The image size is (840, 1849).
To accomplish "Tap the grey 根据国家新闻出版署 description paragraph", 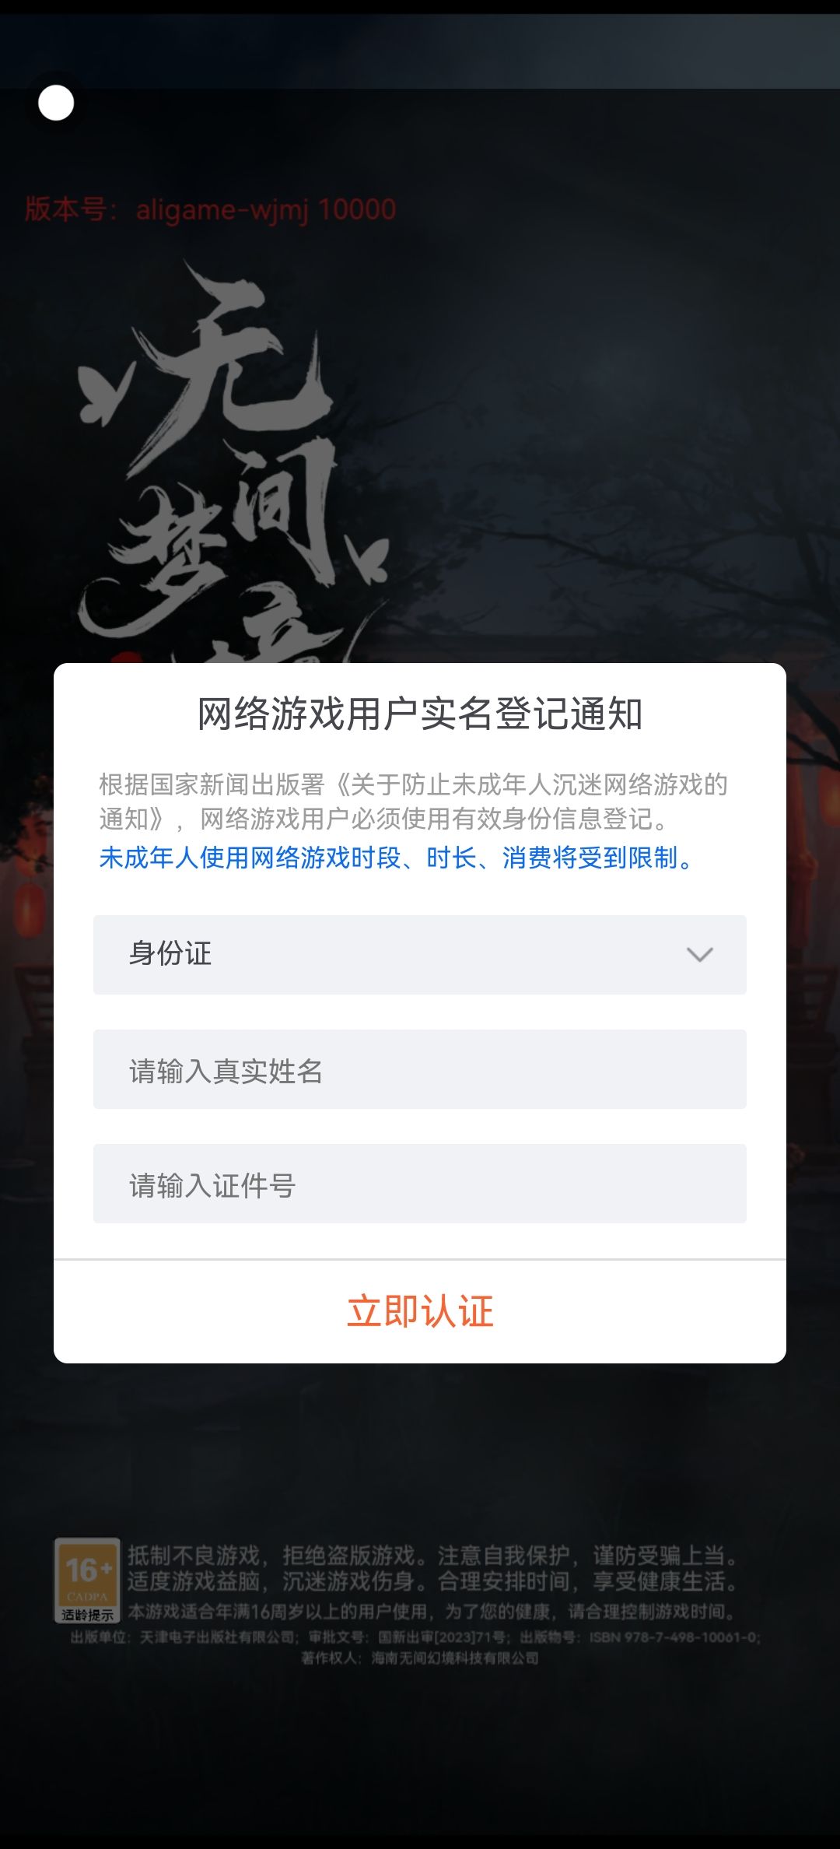I will 413,801.
